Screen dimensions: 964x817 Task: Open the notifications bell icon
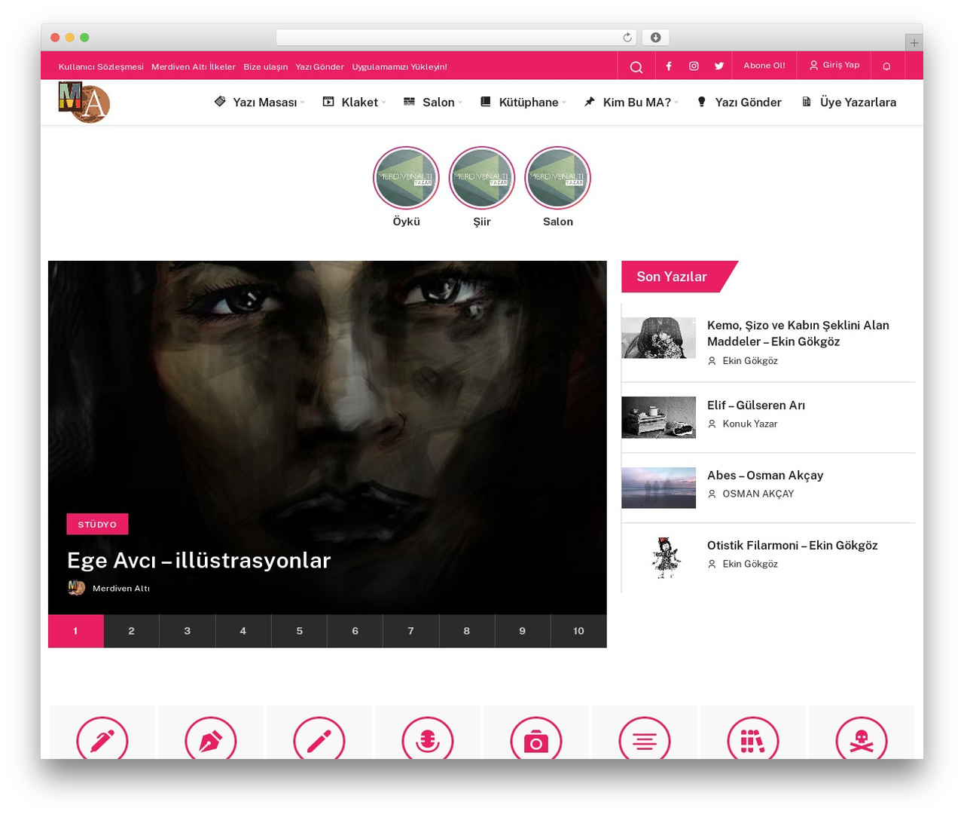pos(886,66)
